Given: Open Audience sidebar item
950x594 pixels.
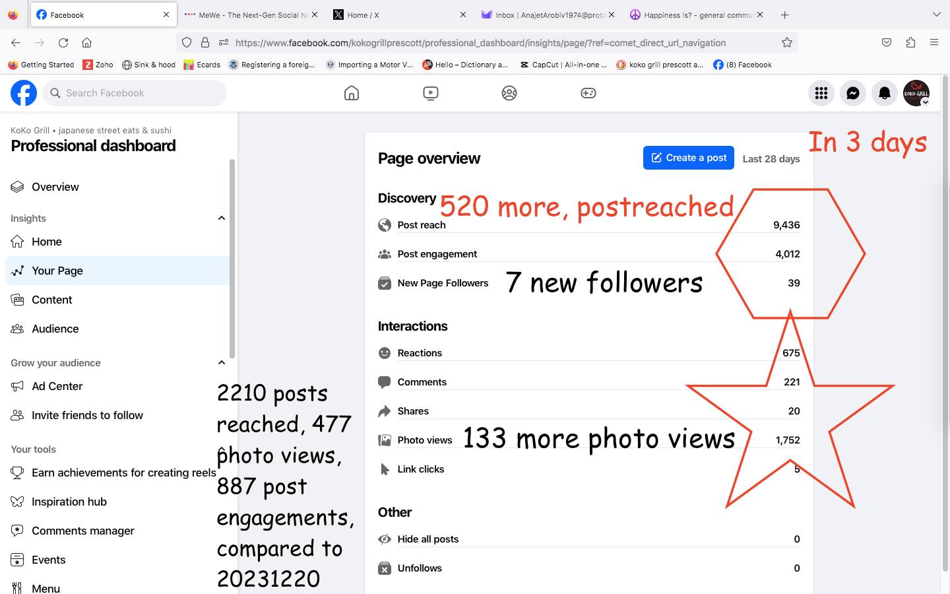Looking at the screenshot, I should [x=117, y=329].
